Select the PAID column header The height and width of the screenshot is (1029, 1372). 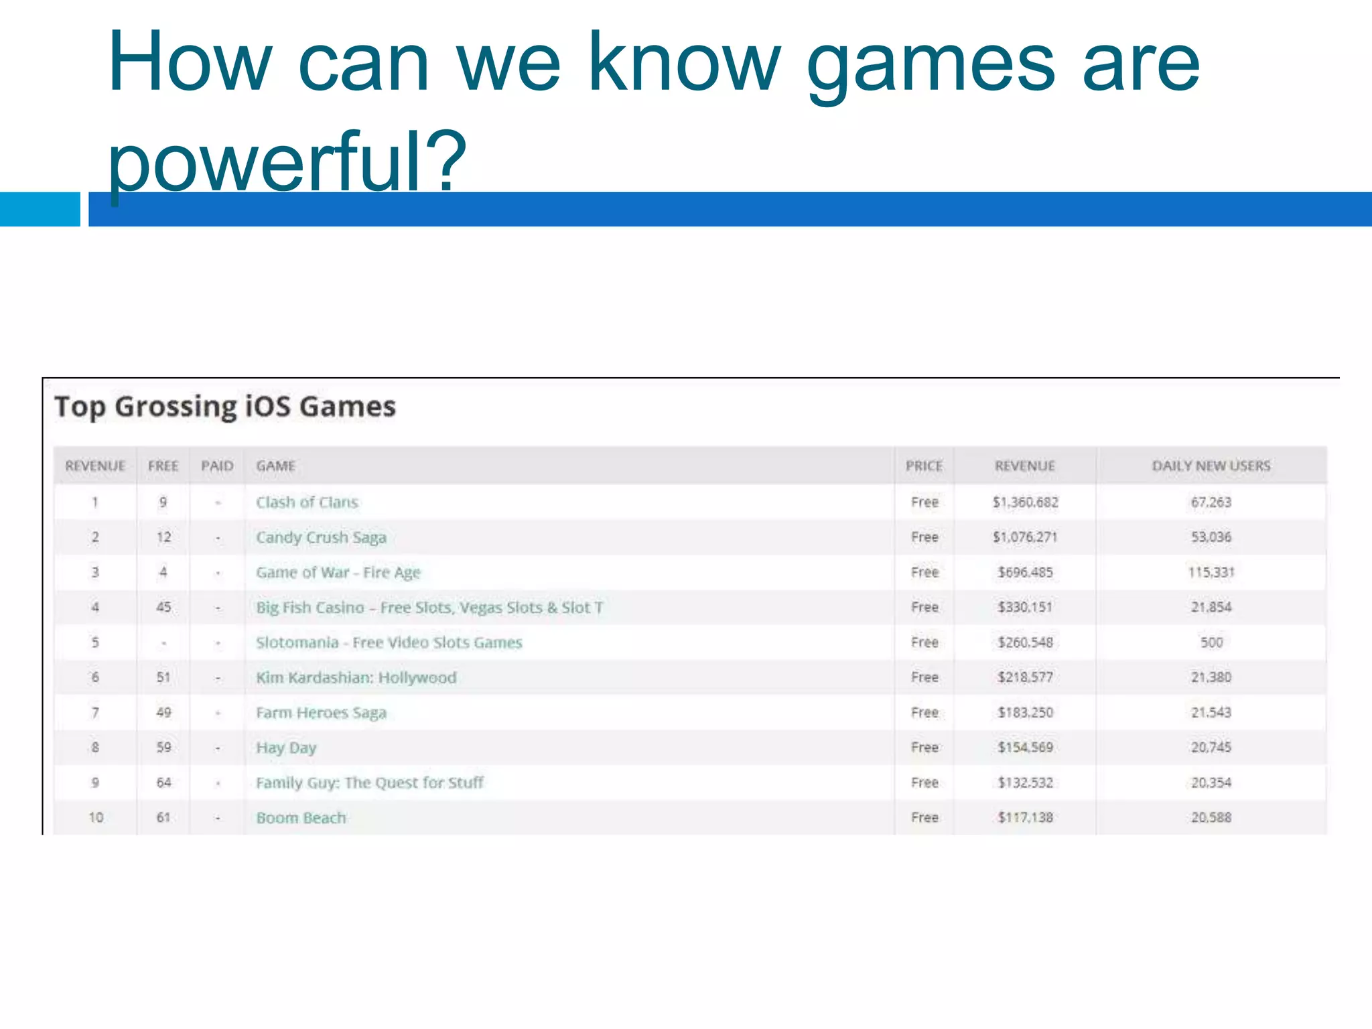click(x=217, y=466)
